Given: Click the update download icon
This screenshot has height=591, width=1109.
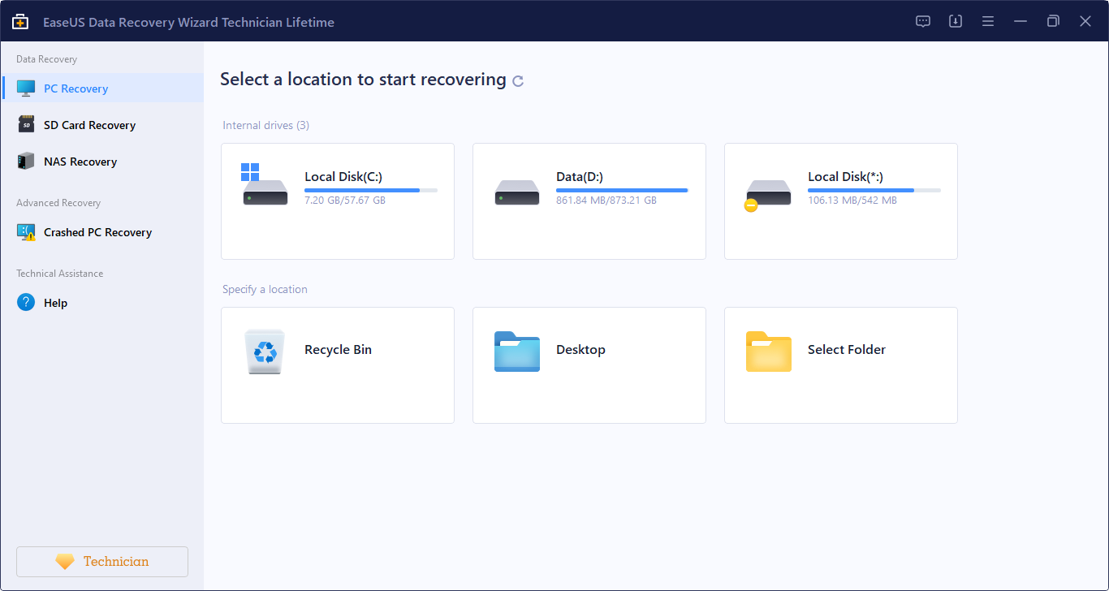Looking at the screenshot, I should coord(955,22).
